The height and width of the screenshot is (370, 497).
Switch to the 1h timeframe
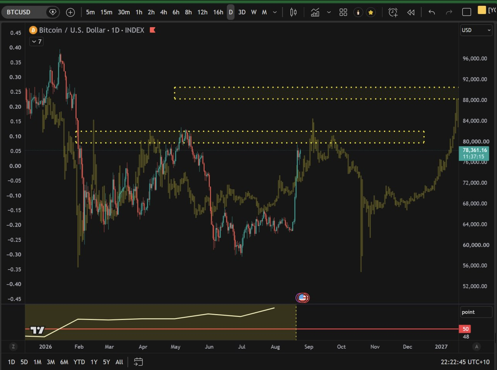click(x=139, y=12)
